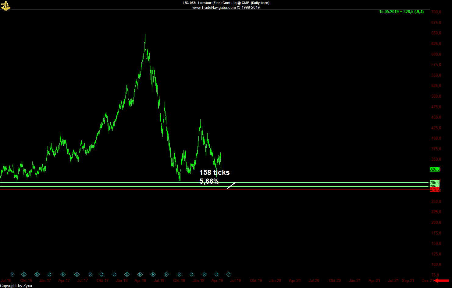Click the Jul.20 date axis label
This screenshot has width=452, height=288.
[x=314, y=280]
